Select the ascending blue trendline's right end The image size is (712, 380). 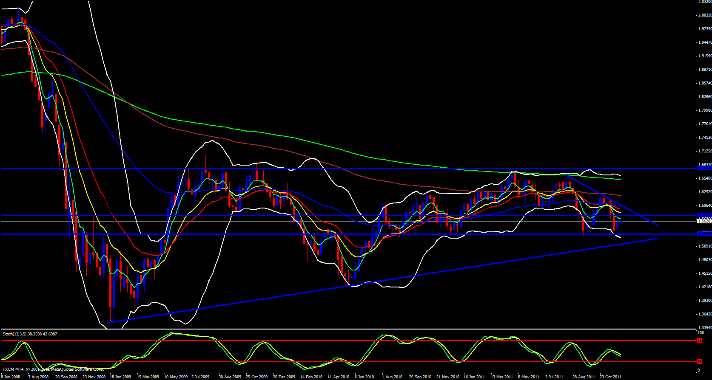point(658,239)
